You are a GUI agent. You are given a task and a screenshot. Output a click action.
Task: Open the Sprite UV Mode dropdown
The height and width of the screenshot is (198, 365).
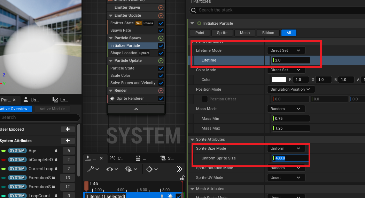point(286,178)
